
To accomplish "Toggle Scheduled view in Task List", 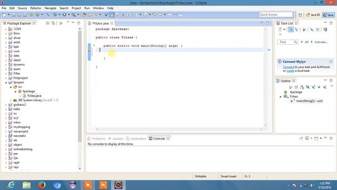I will point(296,30).
